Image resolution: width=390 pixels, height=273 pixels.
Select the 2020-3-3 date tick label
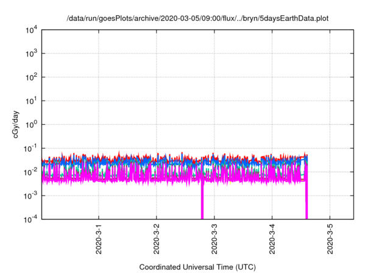(214, 239)
